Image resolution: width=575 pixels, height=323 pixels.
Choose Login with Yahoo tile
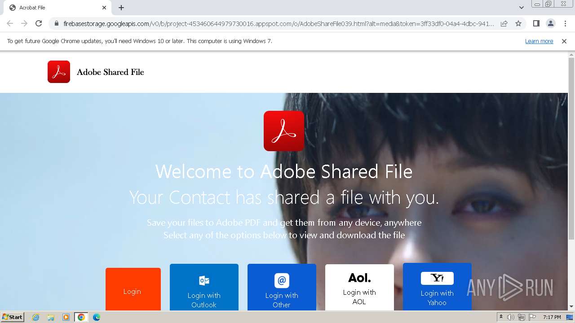coord(437,287)
